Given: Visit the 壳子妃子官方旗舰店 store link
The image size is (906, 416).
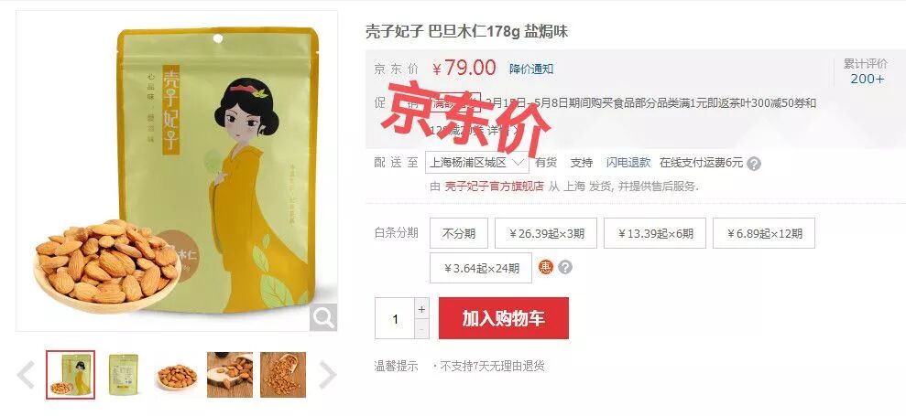Looking at the screenshot, I should click(494, 187).
